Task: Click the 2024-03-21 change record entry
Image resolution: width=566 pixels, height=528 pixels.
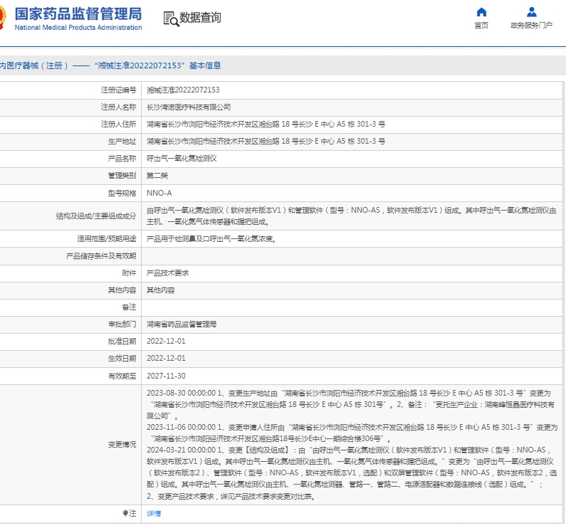Action: [352, 472]
